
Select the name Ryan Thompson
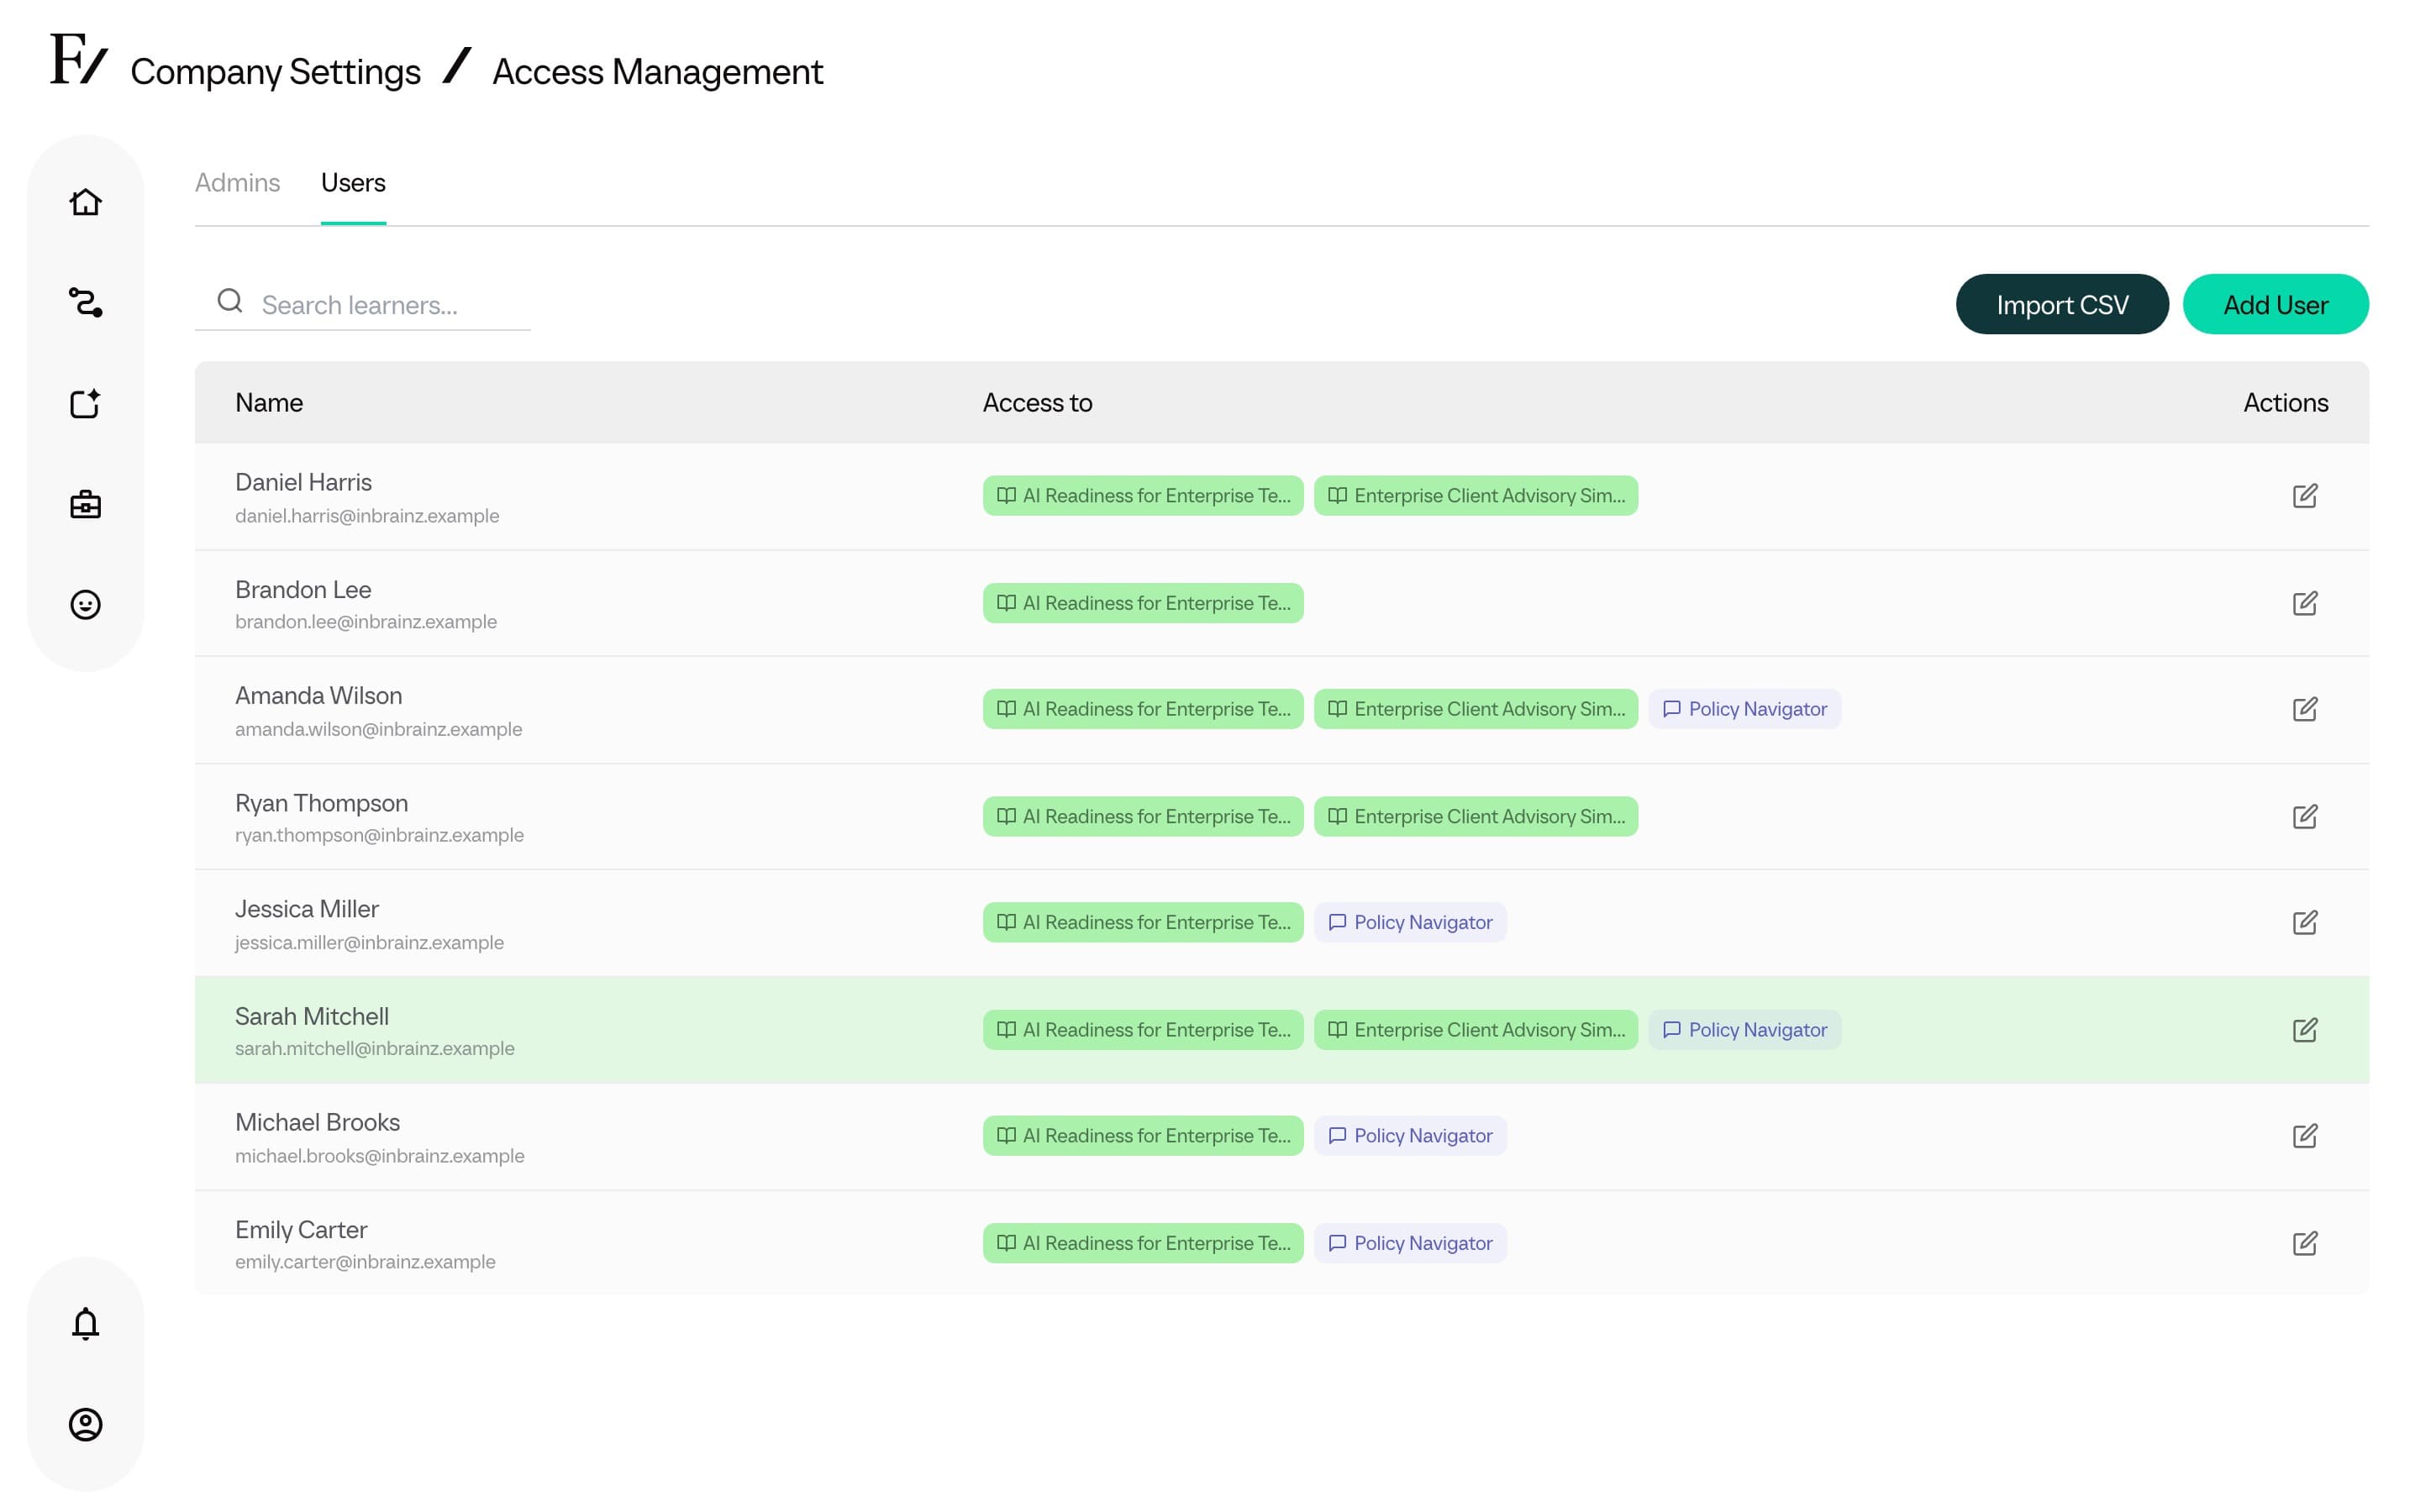(x=321, y=803)
